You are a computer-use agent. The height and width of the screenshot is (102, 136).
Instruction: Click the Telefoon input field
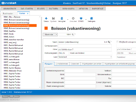pos(124,71)
